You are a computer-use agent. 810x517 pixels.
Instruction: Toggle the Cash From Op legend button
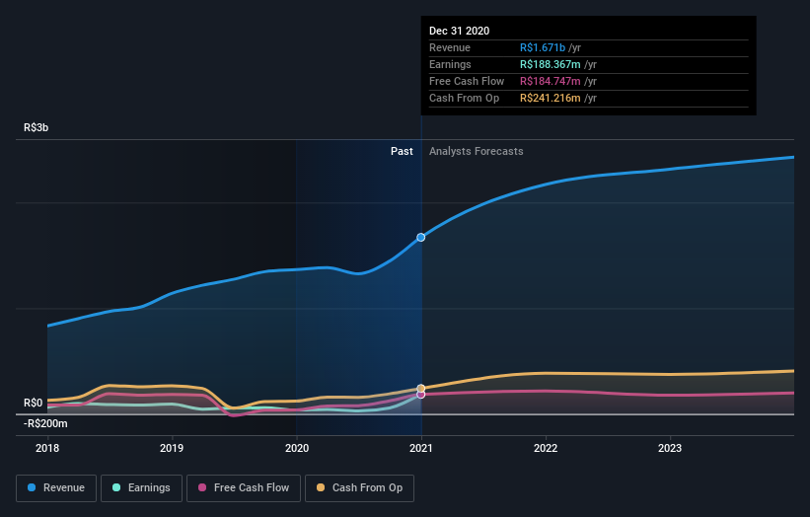click(359, 488)
